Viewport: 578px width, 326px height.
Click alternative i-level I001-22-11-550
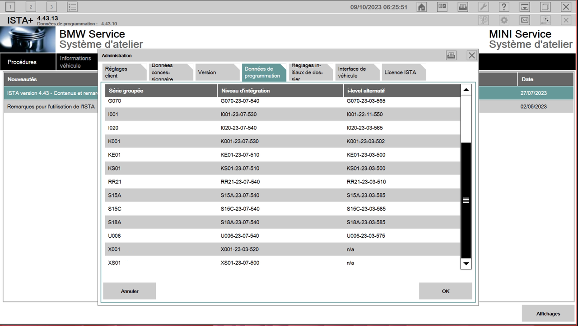(364, 115)
